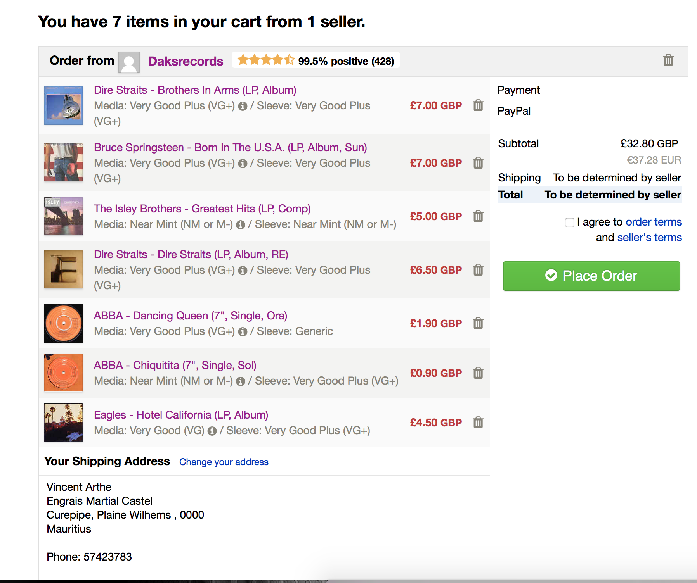The image size is (697, 583).
Task: View the Isley Brothers cover thumbnail
Action: click(64, 216)
